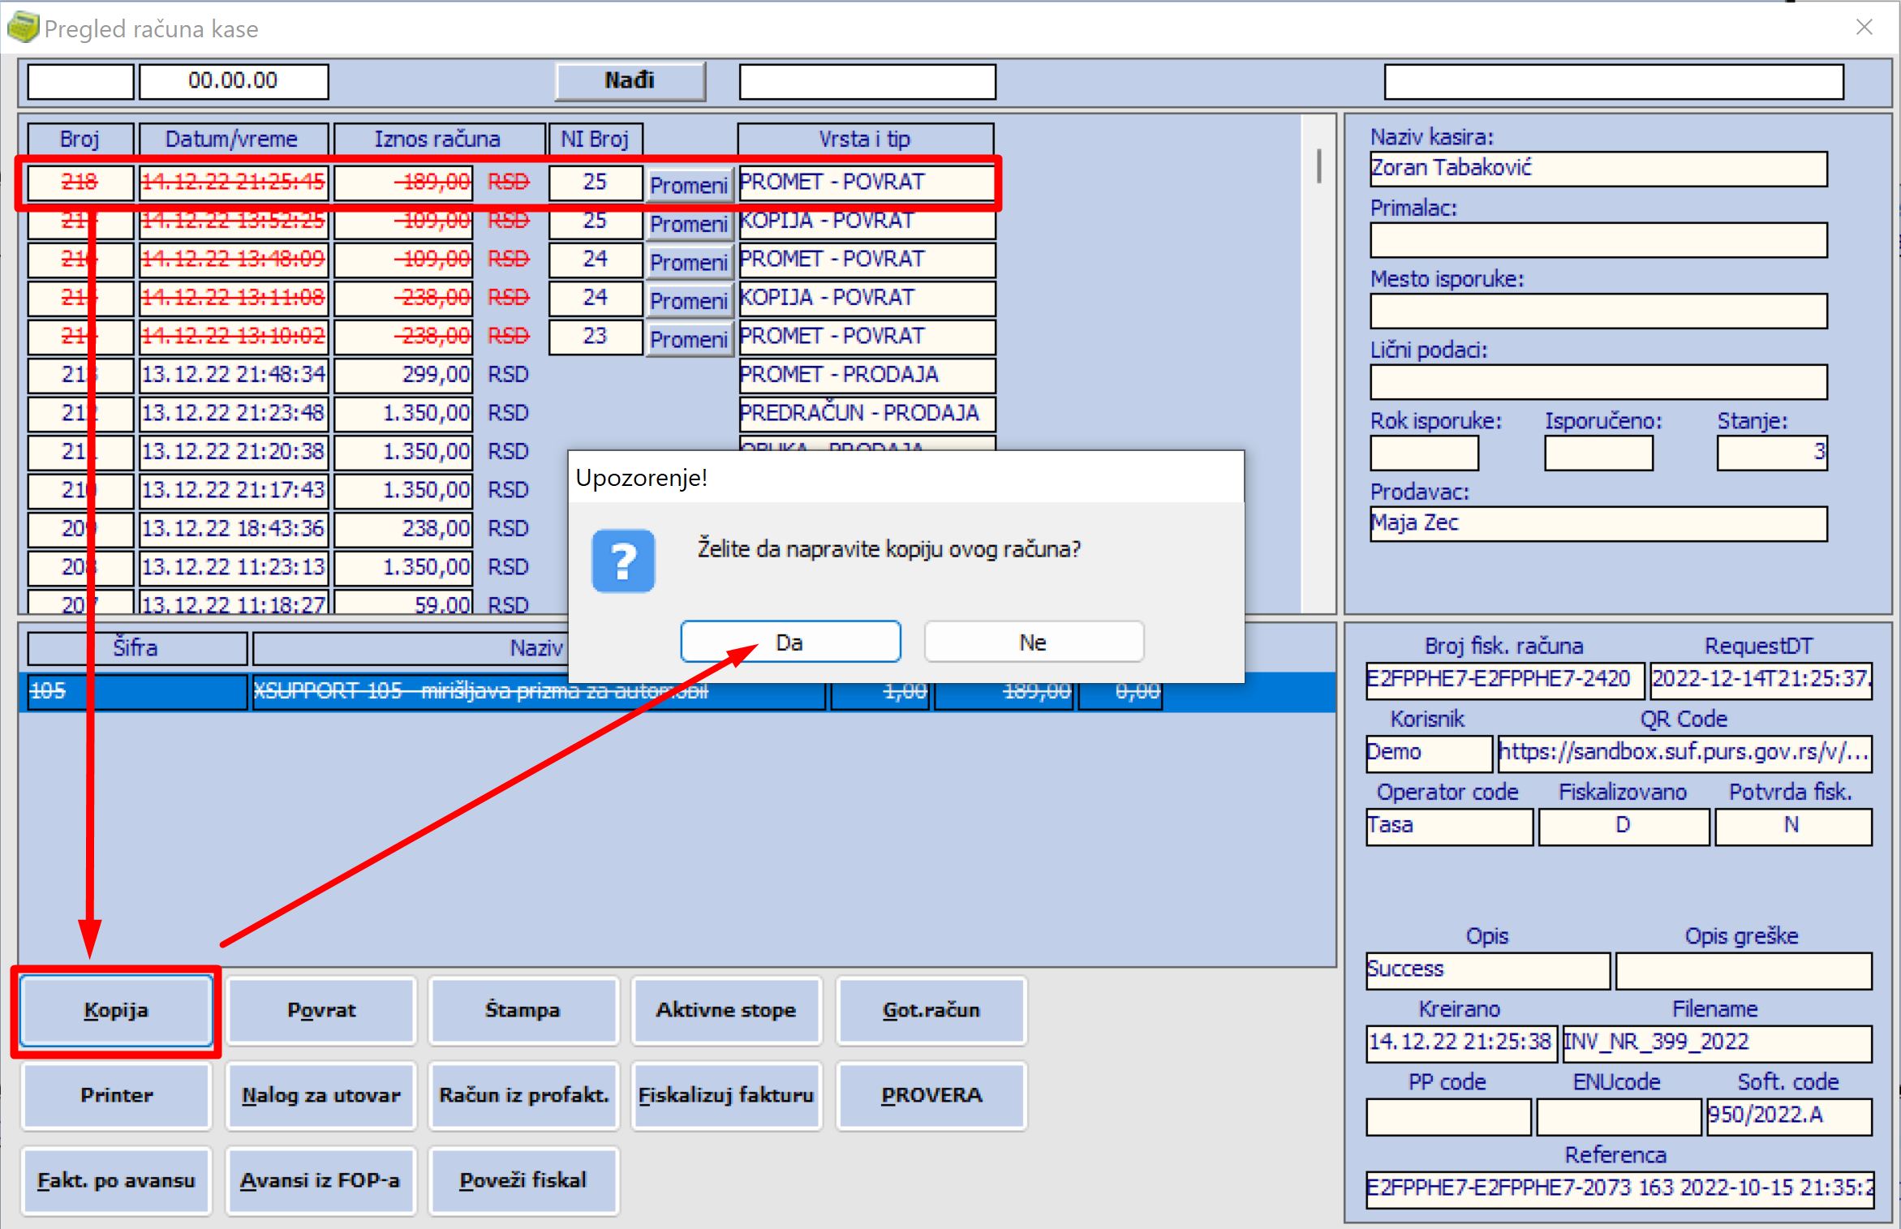Click the PROVERA button
Screen dimensions: 1901x1229
(931, 1095)
